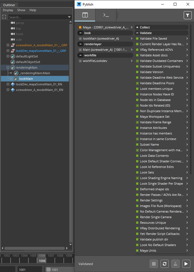Image resolution: width=194 pixels, height=272 pixels.
Task: Select the Validate Subset Uniqueness row
Action: pyautogui.click(x=161, y=66)
